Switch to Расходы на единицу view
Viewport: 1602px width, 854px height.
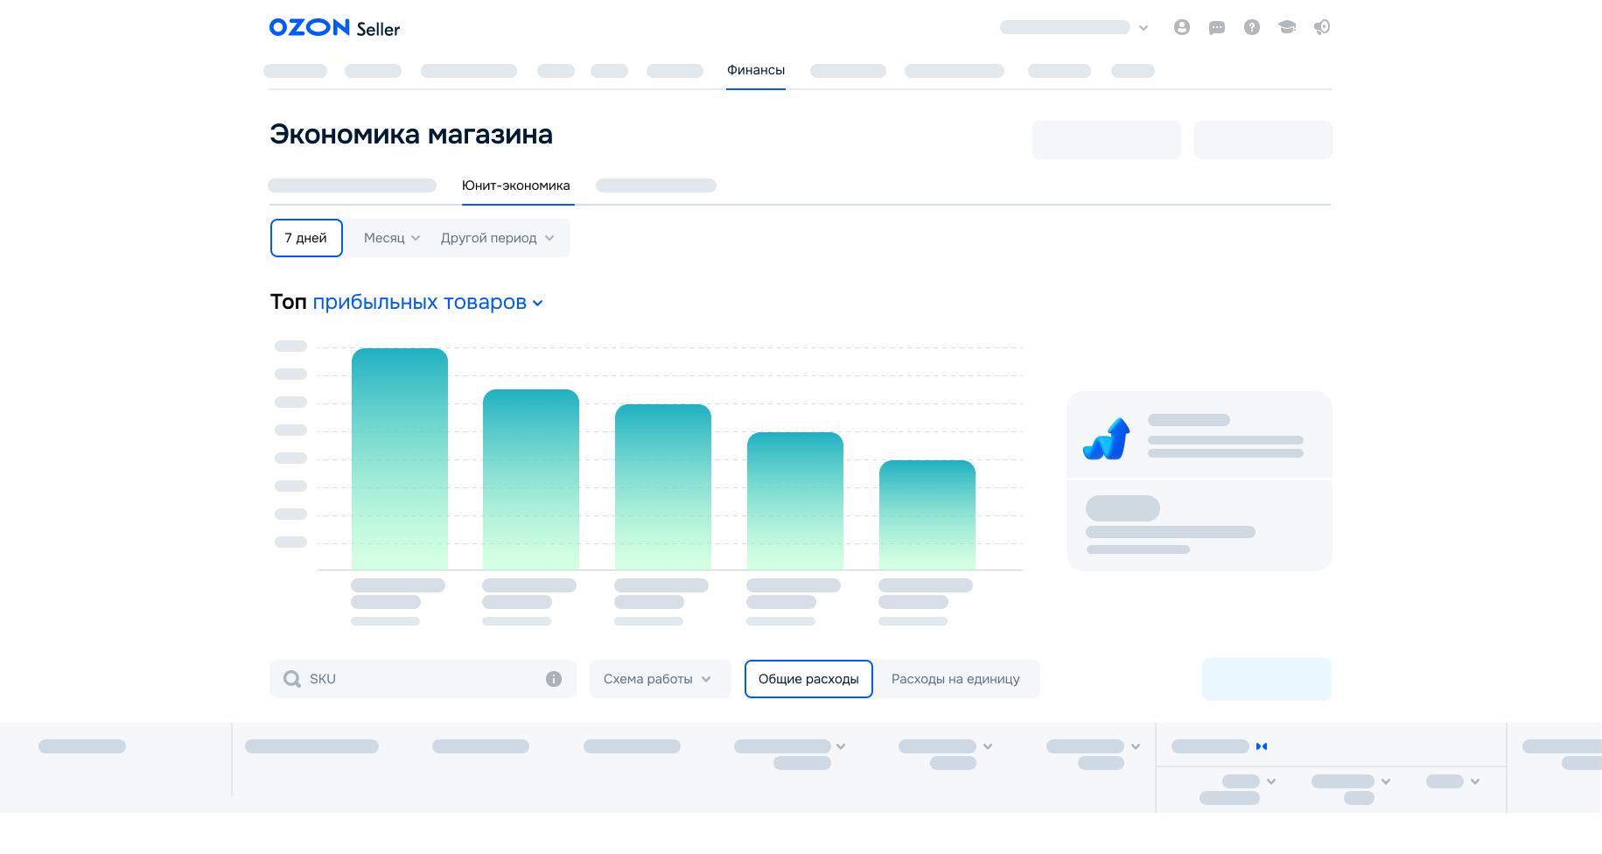955,679
